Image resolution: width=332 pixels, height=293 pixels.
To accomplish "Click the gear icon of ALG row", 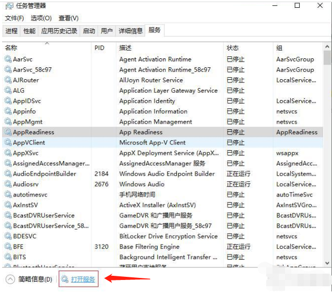I will pyautogui.click(x=8, y=90).
